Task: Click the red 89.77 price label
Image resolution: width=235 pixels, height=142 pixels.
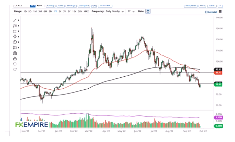Action: pos(218,73)
